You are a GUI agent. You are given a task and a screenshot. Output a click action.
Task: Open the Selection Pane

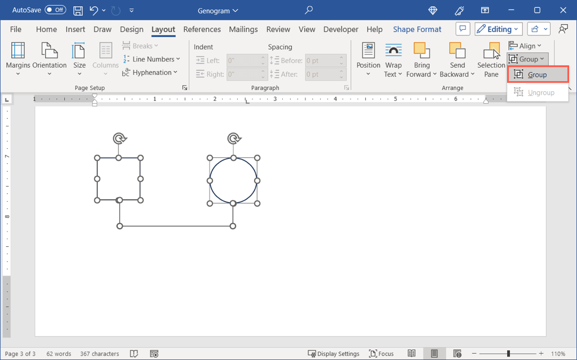coord(491,61)
